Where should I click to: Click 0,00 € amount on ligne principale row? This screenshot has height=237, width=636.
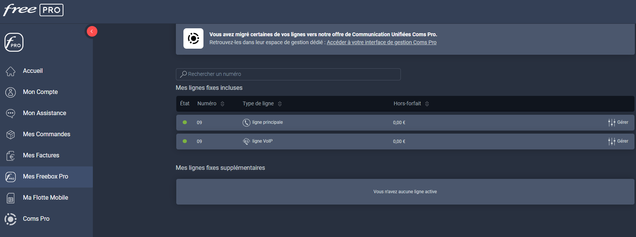tap(399, 123)
